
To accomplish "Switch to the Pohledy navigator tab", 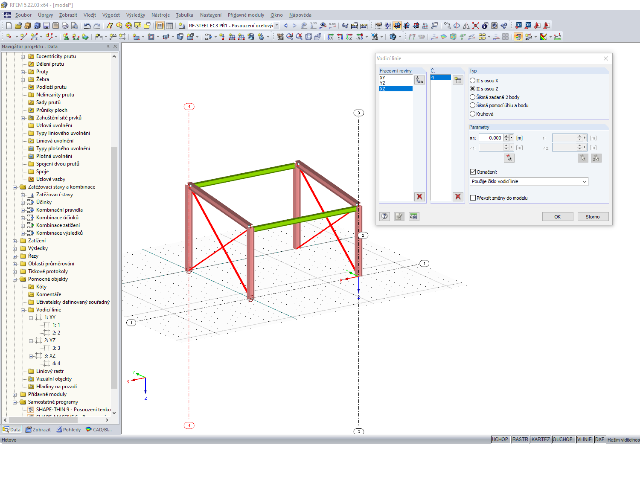I will [x=69, y=430].
